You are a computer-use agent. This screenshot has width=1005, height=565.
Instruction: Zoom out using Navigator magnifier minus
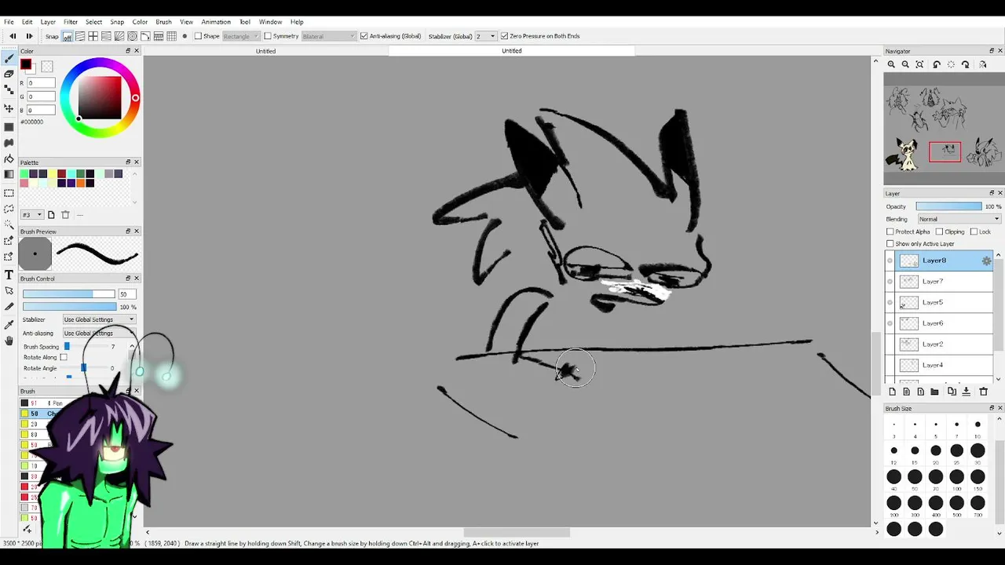905,64
